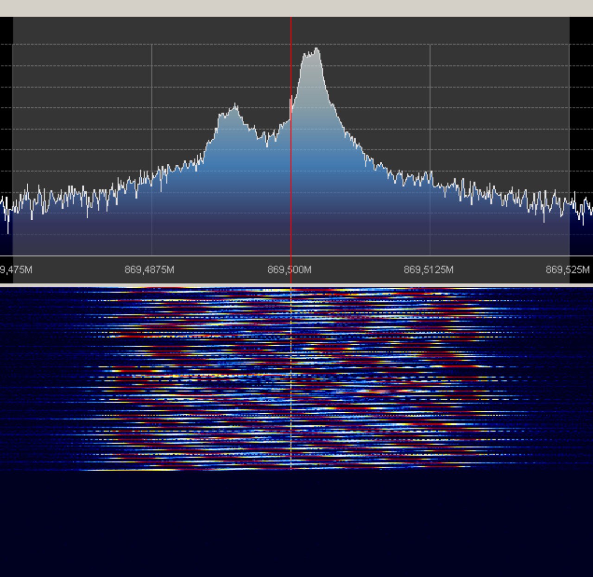Tune to the smaller left signal peak
The image size is (593, 577).
tap(235, 108)
